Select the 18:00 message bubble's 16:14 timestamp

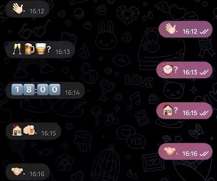pos(72,92)
